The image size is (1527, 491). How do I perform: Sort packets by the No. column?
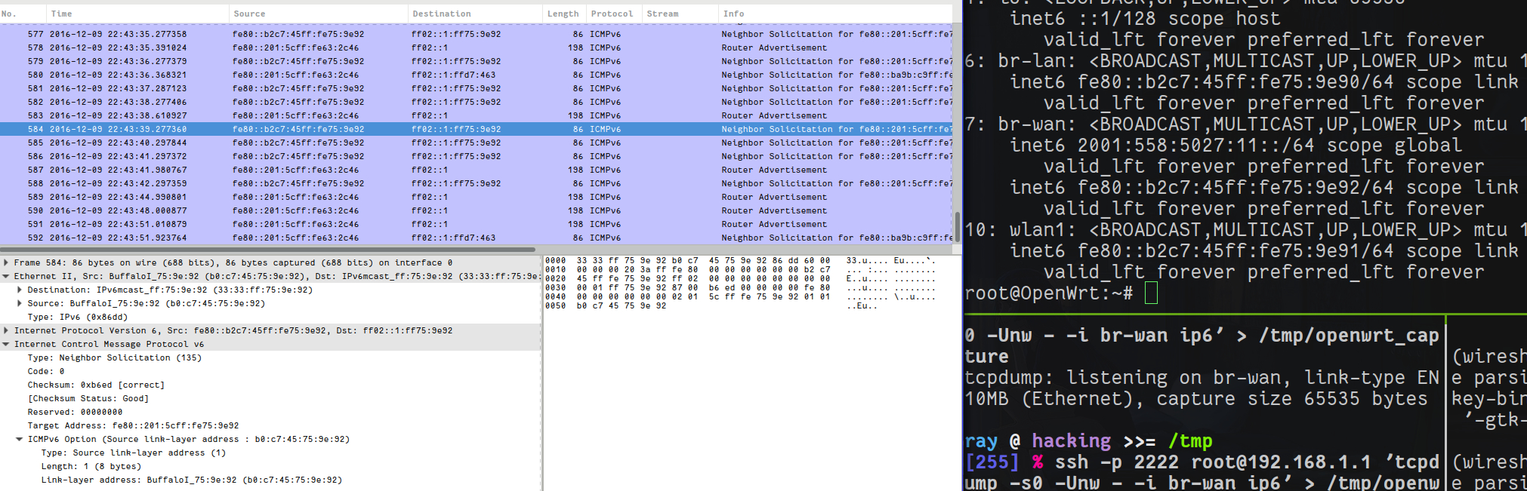[23, 14]
